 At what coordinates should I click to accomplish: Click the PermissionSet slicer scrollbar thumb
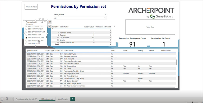click(x=46, y=37)
